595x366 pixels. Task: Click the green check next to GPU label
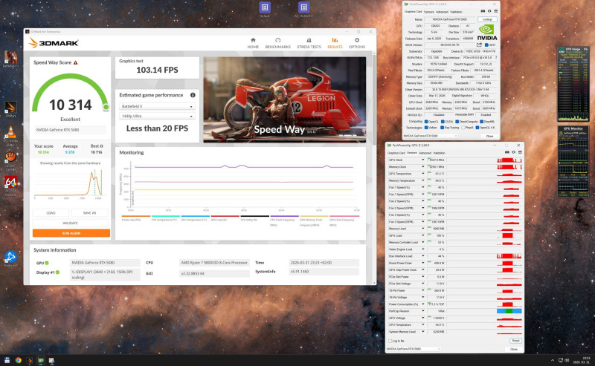[x=47, y=263]
